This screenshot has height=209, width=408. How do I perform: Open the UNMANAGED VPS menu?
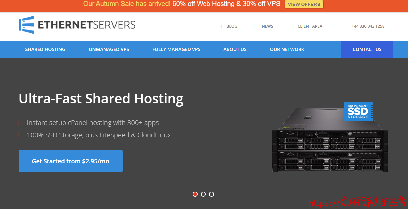point(109,49)
